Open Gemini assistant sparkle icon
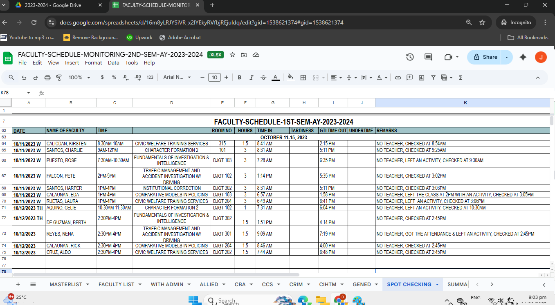The image size is (555, 305). click(x=523, y=57)
